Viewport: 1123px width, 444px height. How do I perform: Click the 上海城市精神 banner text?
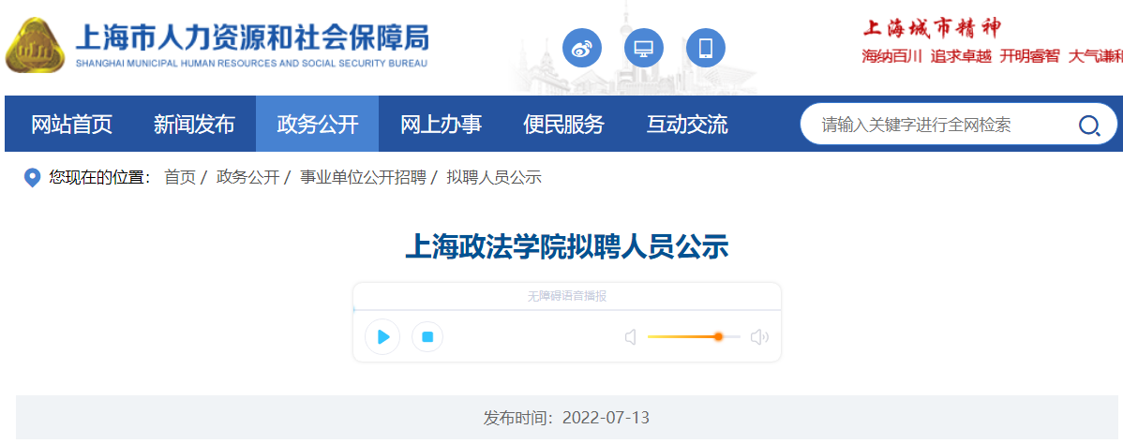(931, 29)
